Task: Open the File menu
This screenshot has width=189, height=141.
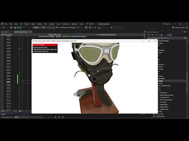Action: [x=6, y=24]
